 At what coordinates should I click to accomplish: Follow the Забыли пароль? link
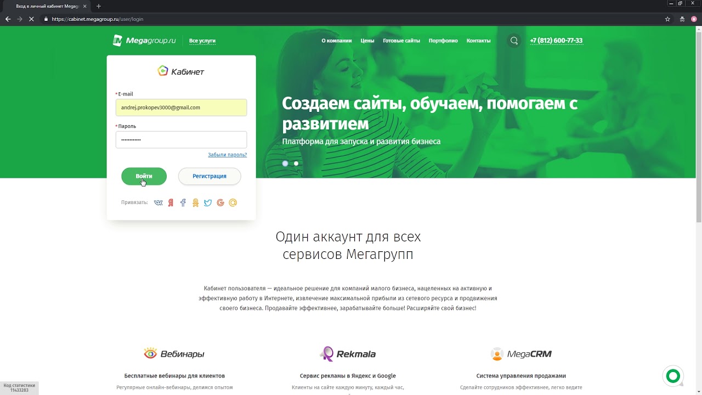[x=227, y=155]
